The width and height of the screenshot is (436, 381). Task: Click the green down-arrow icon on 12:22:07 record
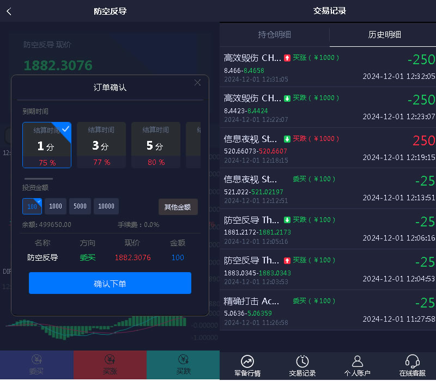(x=287, y=99)
